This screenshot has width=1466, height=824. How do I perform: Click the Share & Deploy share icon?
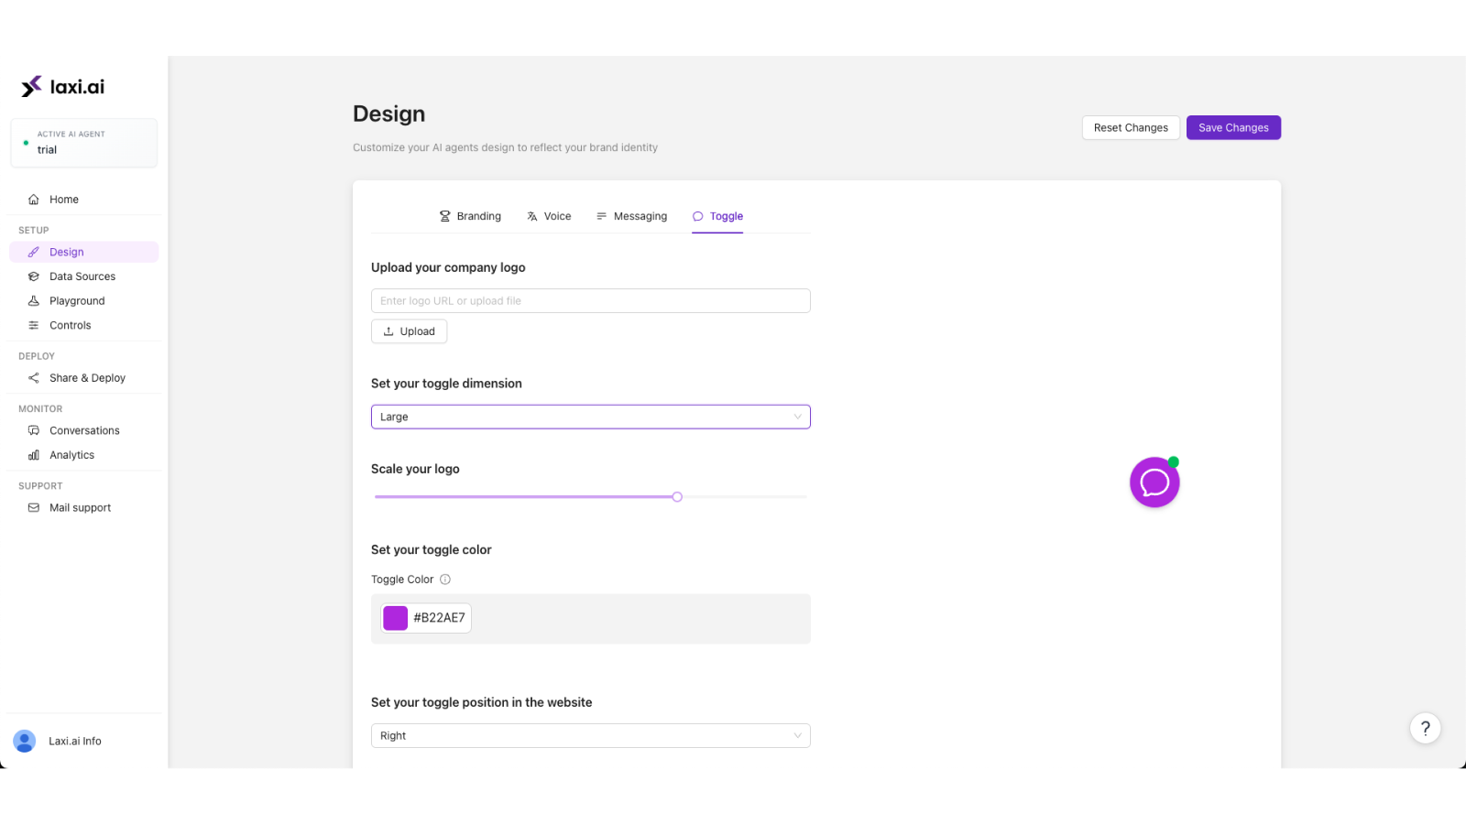pos(34,378)
